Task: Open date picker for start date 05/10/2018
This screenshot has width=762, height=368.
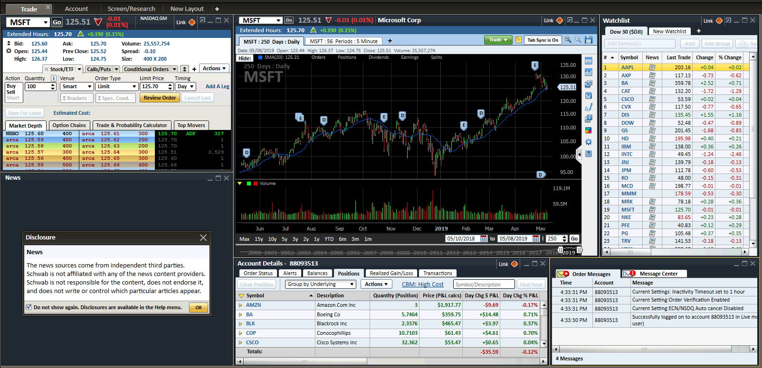Action: 484,239
